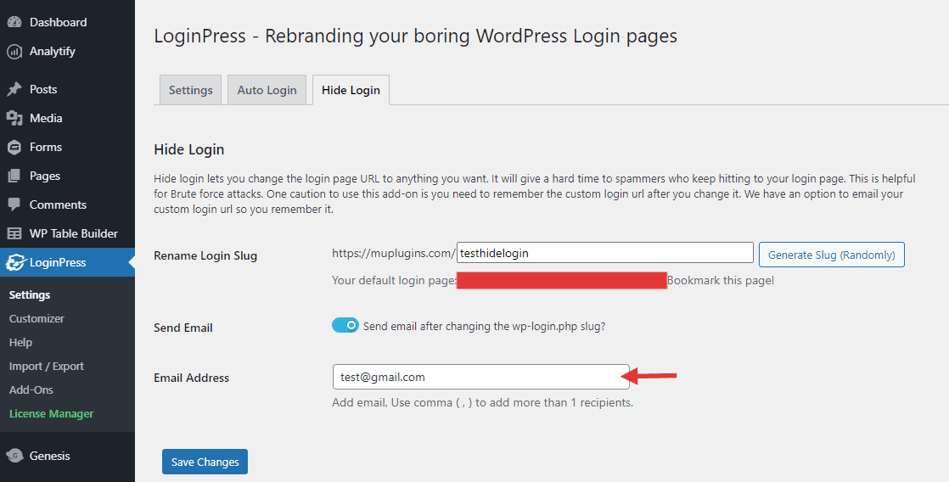The image size is (949, 482).
Task: Select the Hide Login tab
Action: tap(351, 90)
